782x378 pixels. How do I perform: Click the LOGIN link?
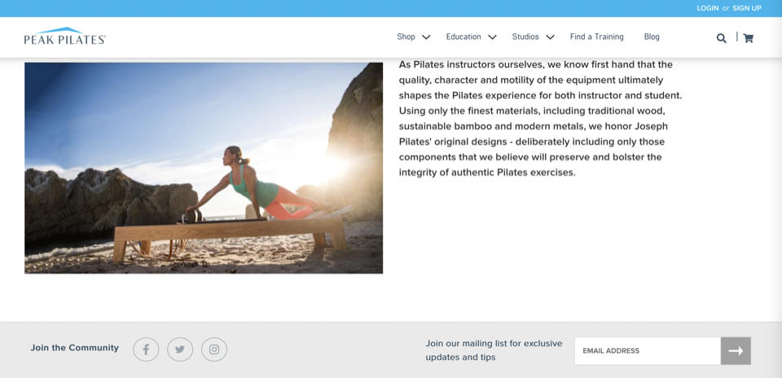coord(707,8)
